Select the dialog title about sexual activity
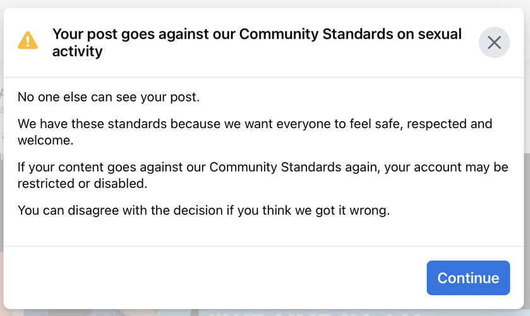 coord(257,42)
